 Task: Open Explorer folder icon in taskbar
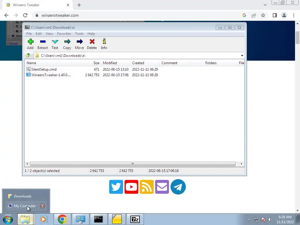coord(25,219)
